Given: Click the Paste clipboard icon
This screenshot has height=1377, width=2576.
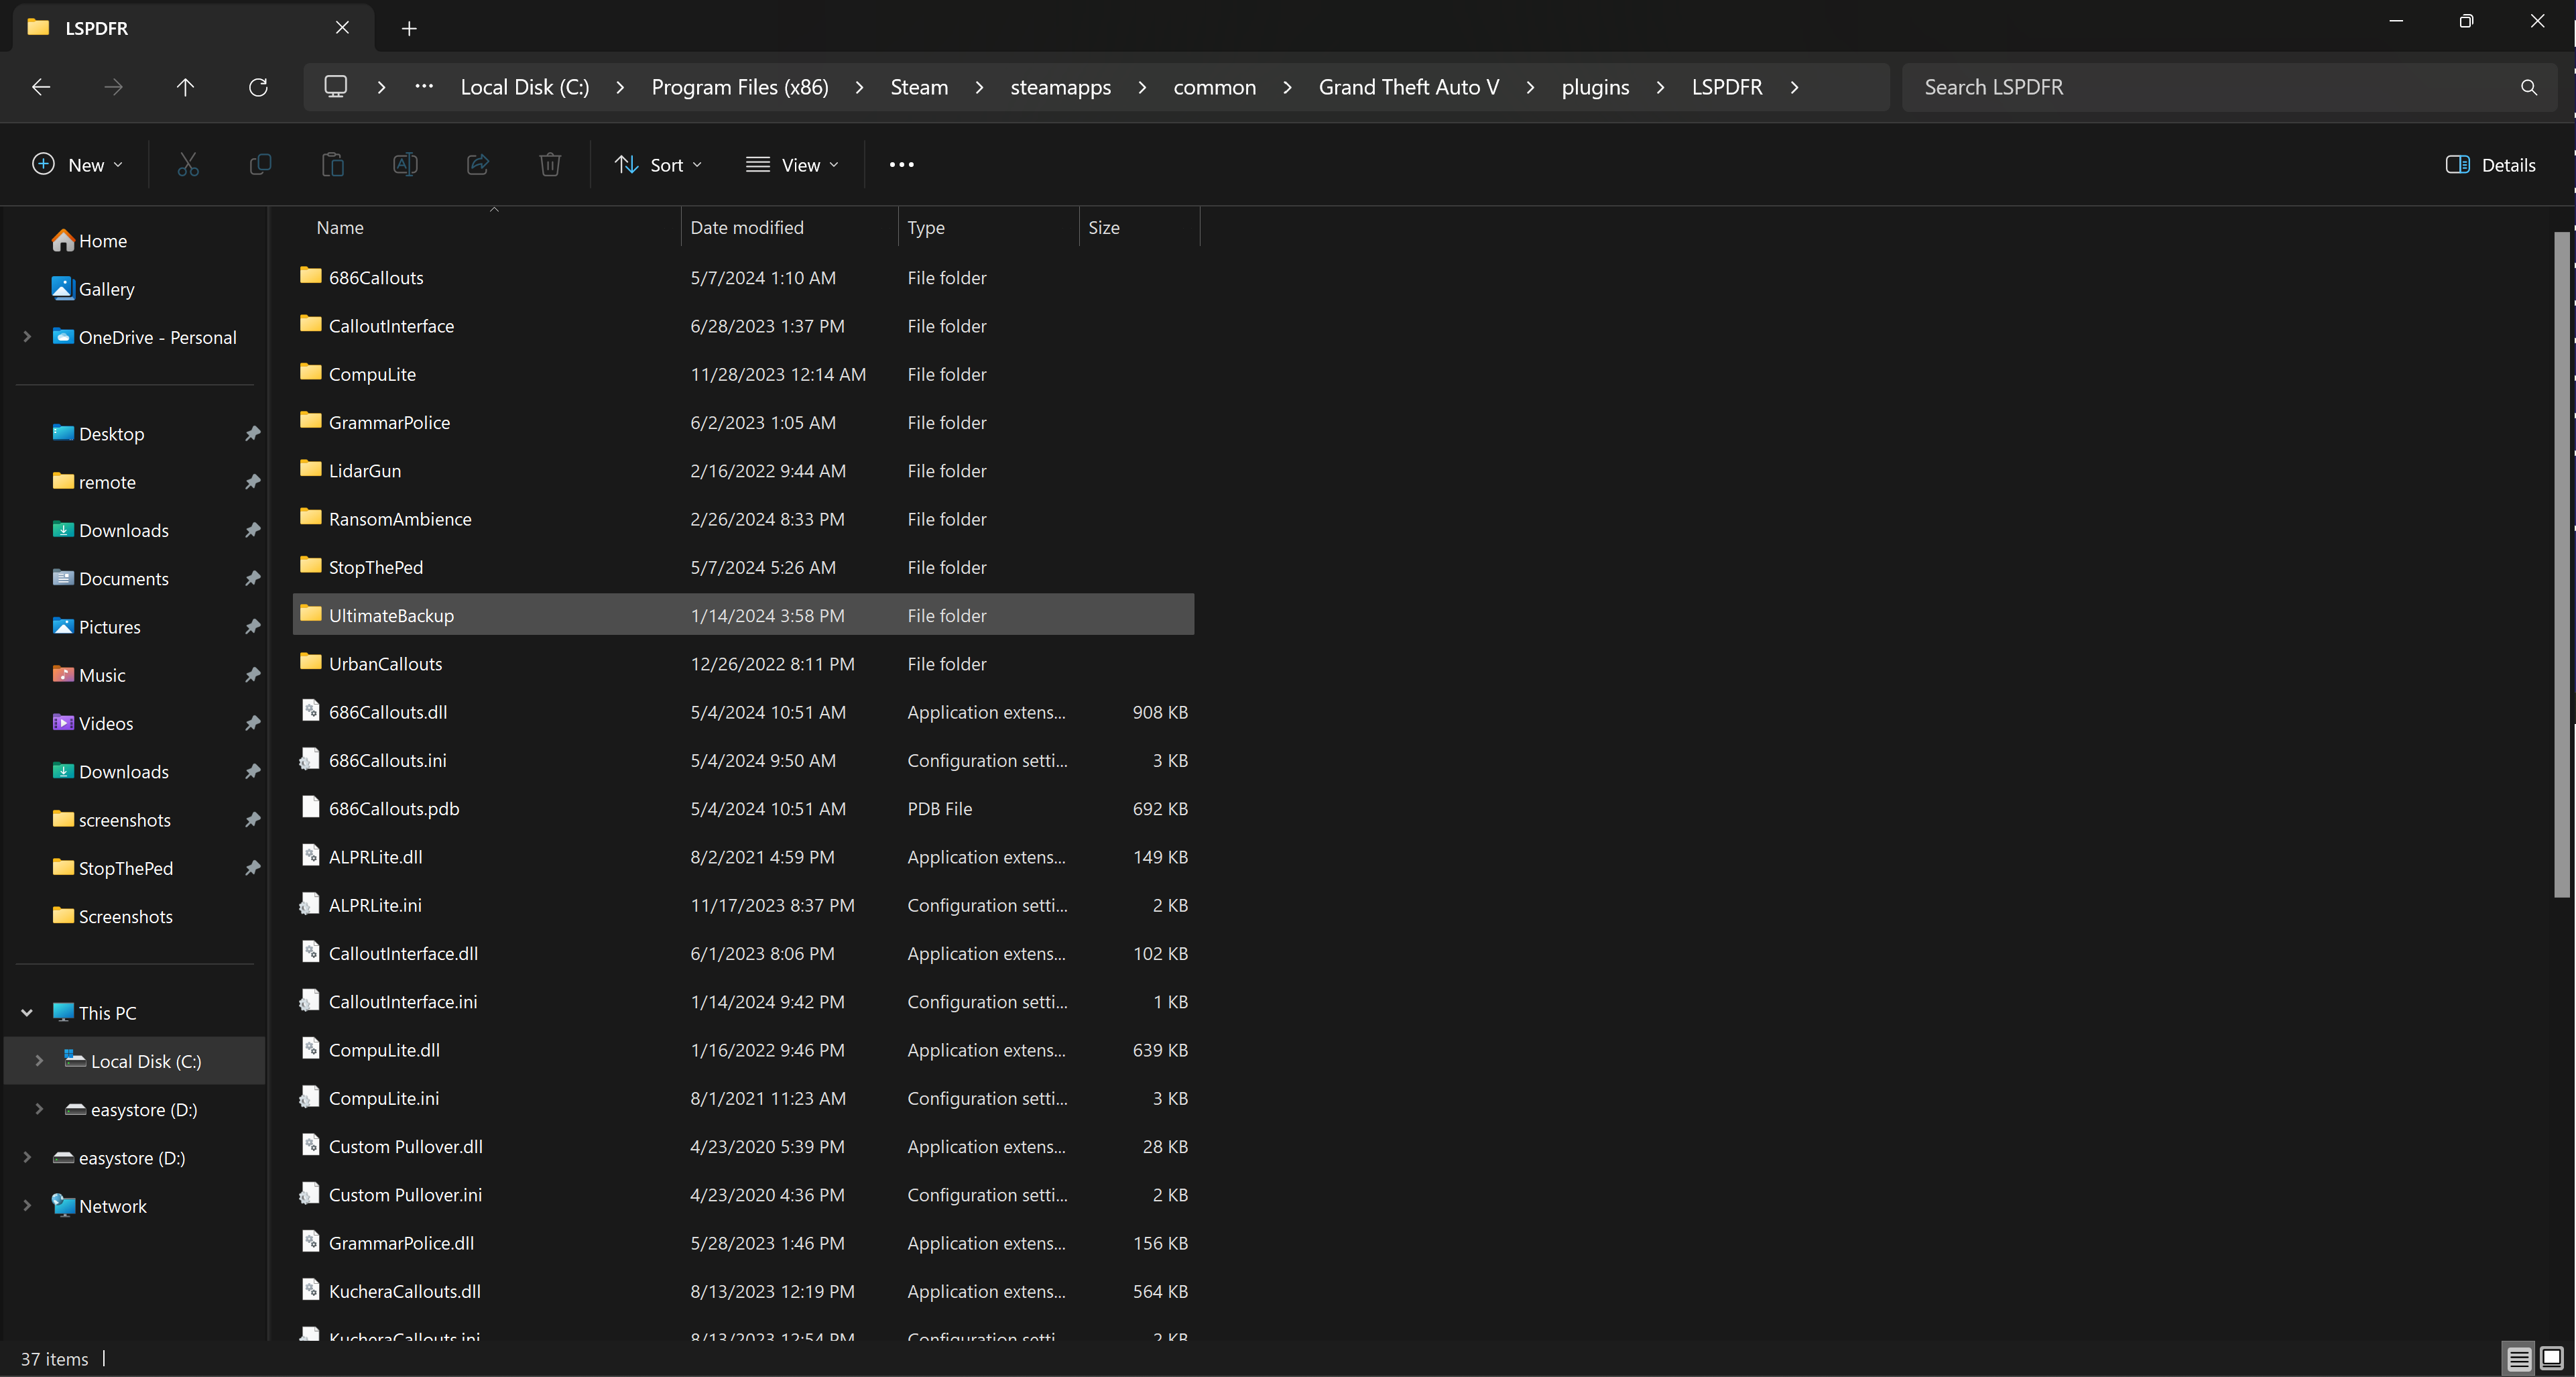Looking at the screenshot, I should coord(333,165).
